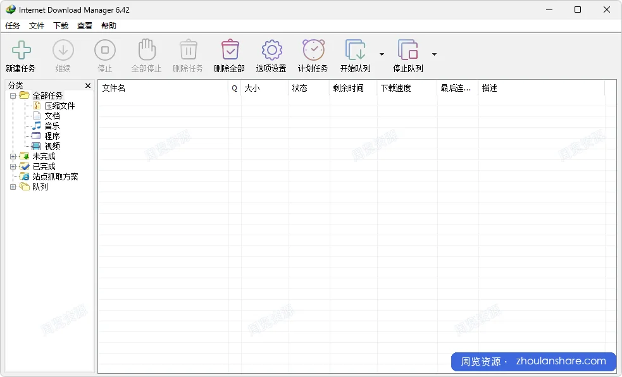Click the 音乐 note icon
This screenshot has height=377, width=622.
pyautogui.click(x=37, y=126)
